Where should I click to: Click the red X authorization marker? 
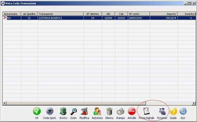click(5, 18)
